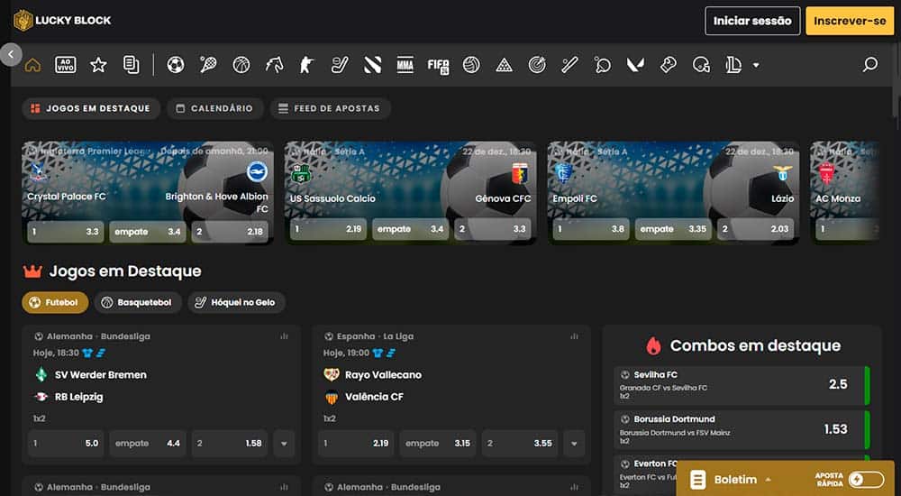Bet on RB Leipzig win at 1.58
901x496 pixels.
229,444
